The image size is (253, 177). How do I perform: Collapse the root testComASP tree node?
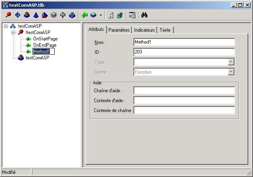click(x=6, y=26)
